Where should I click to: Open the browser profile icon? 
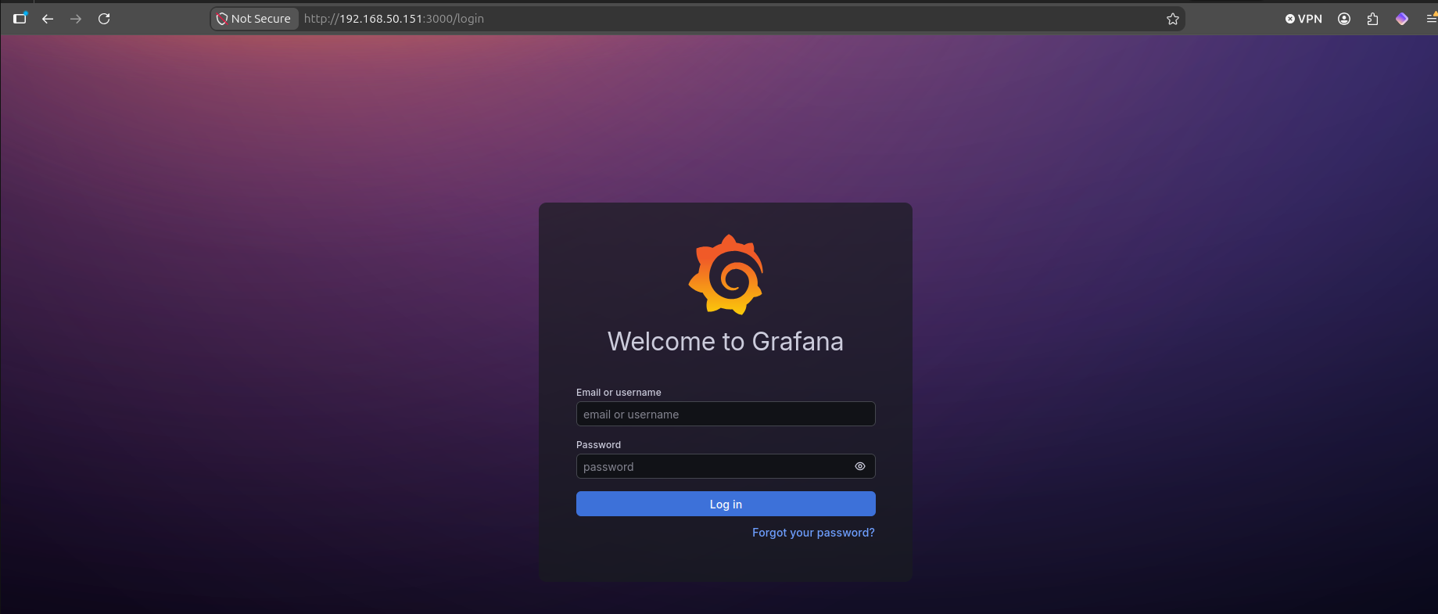[1344, 19]
